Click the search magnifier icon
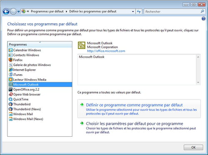Screen dimensions: 208x155 tap(202, 11)
